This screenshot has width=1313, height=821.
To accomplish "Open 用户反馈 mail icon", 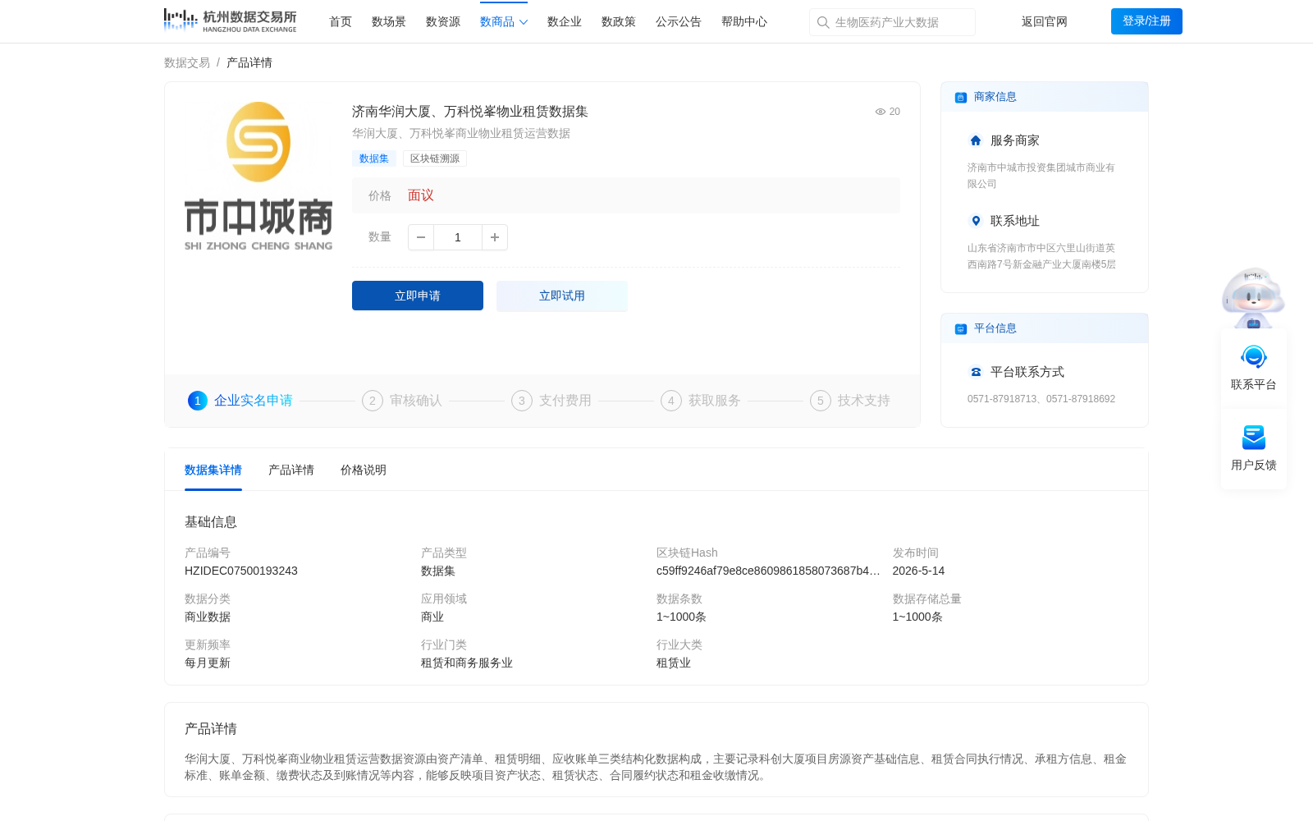I will [1254, 438].
